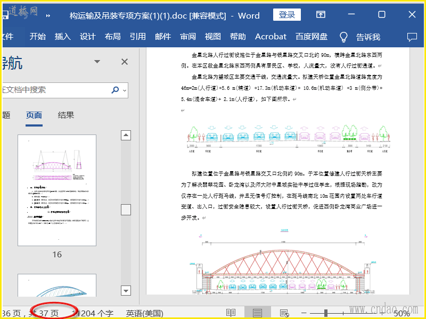This screenshot has height=319, width=426.
Task: Click the lightbulb Tell Me icon
Action: tap(343, 37)
